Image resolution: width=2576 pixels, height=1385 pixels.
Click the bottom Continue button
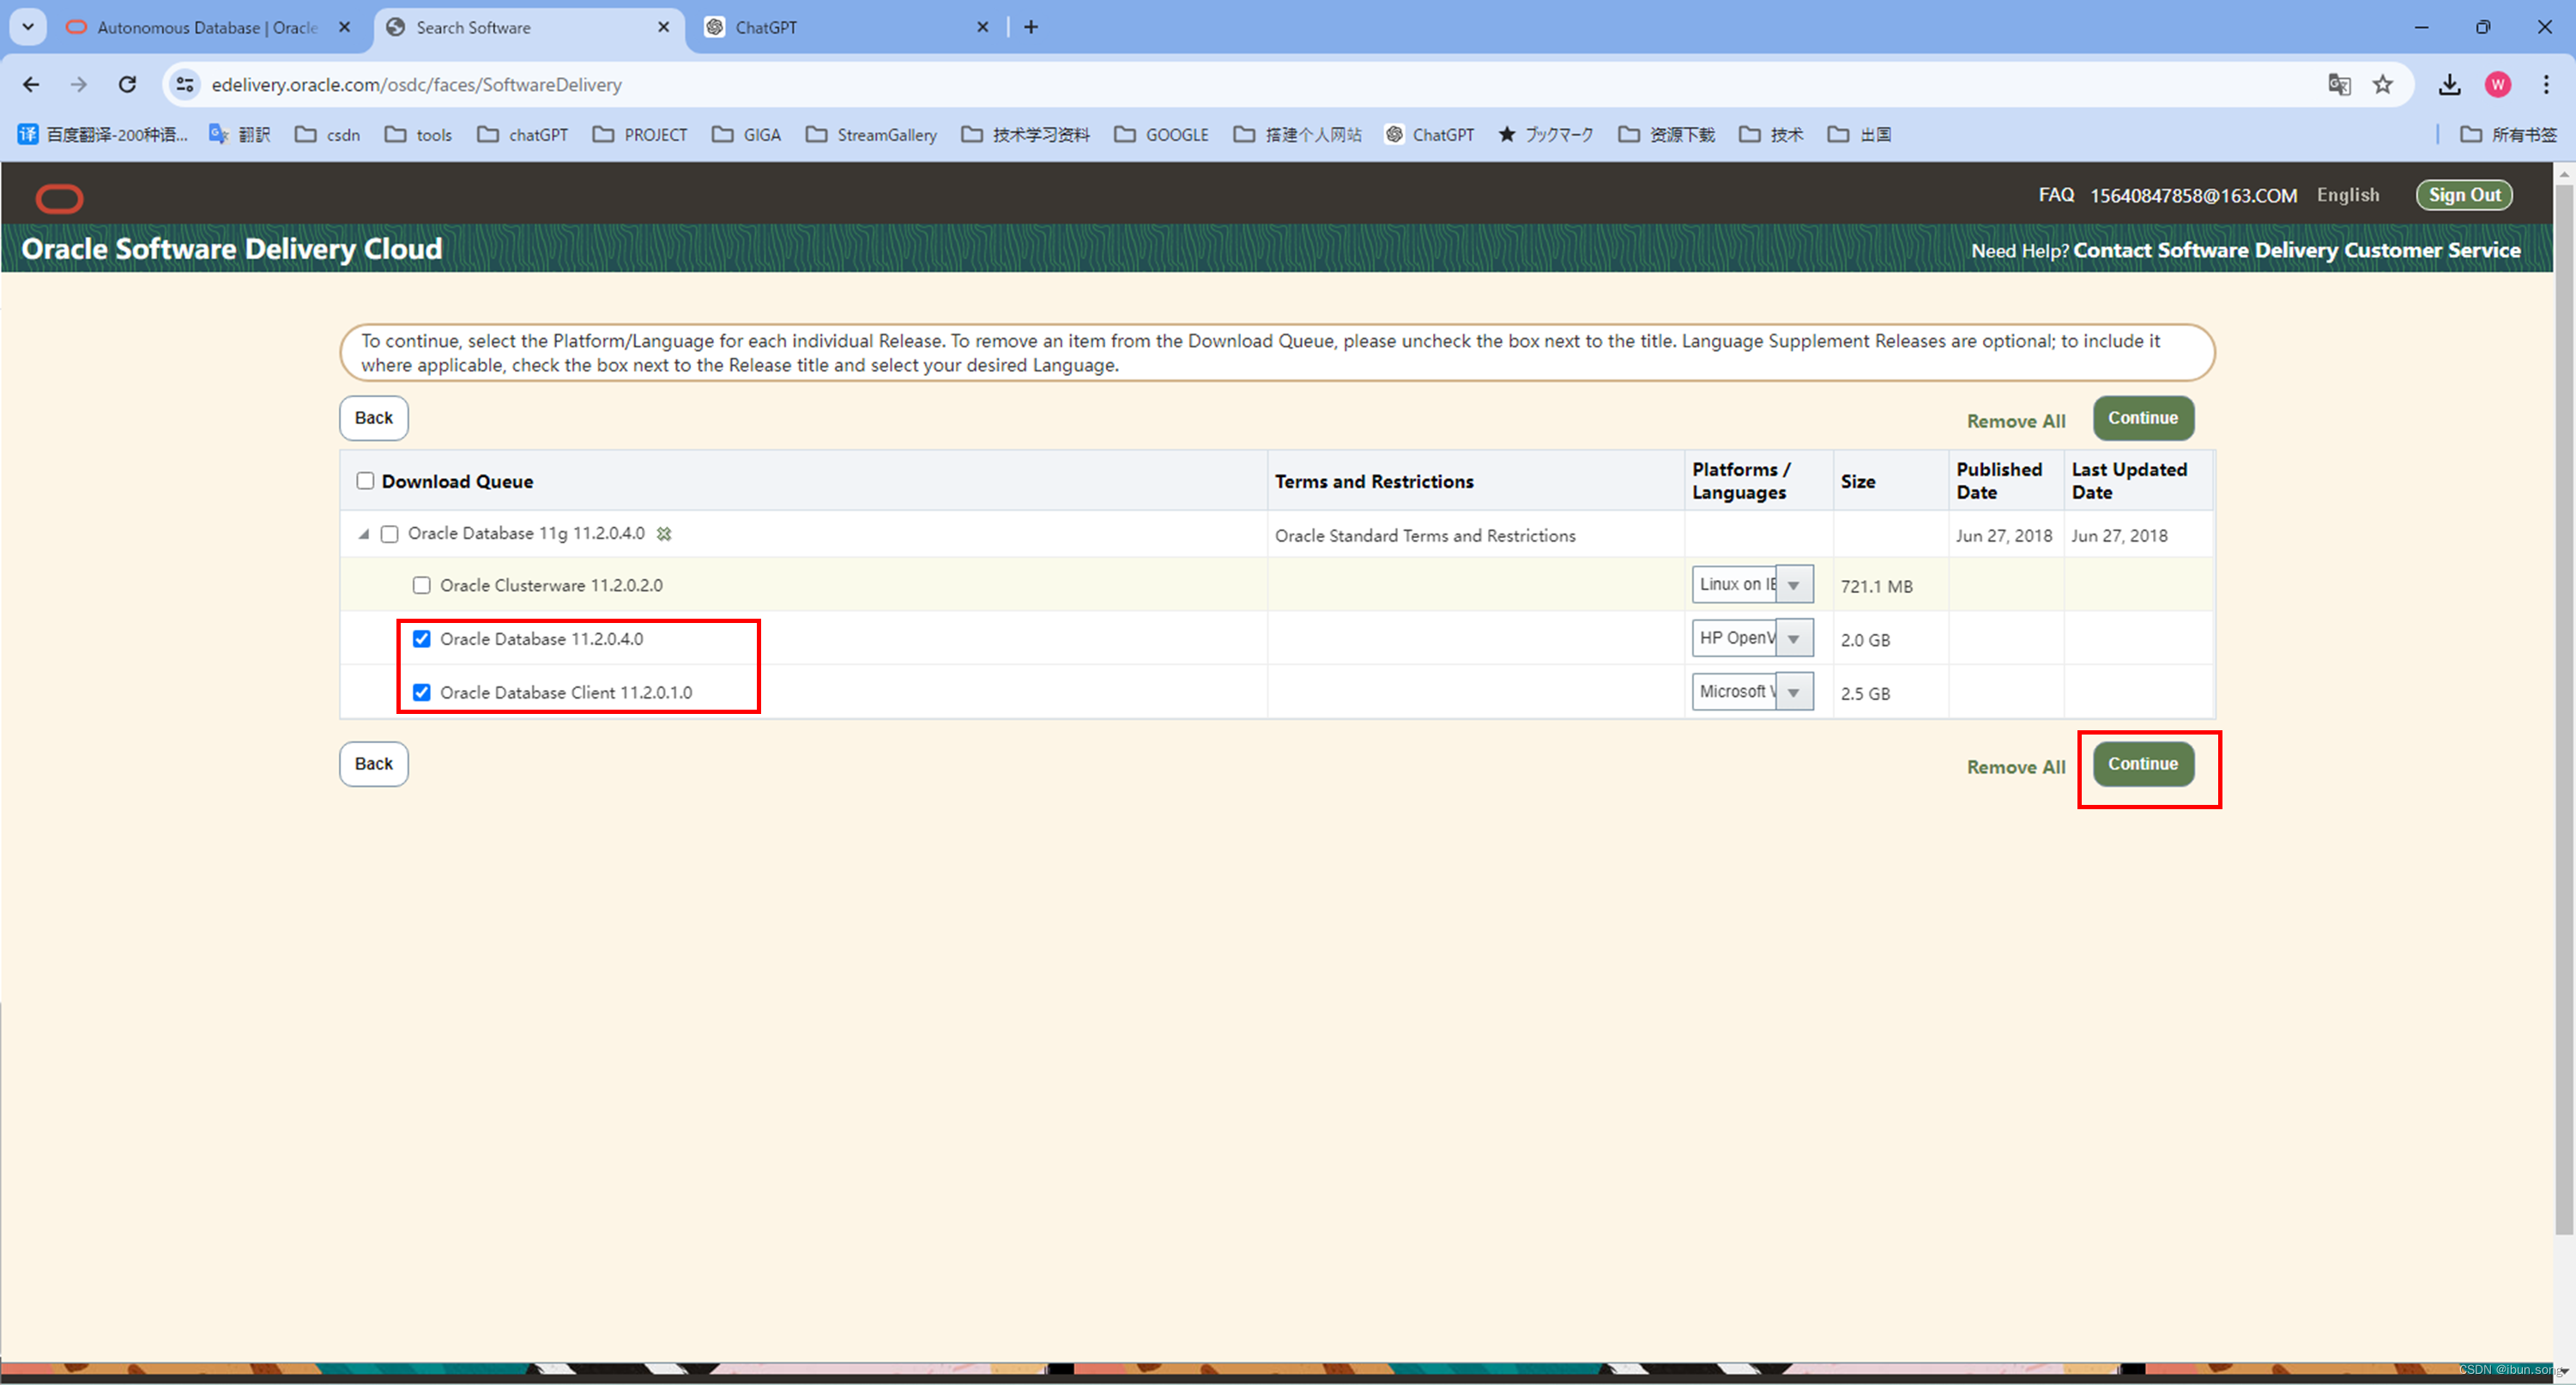pyautogui.click(x=2143, y=764)
